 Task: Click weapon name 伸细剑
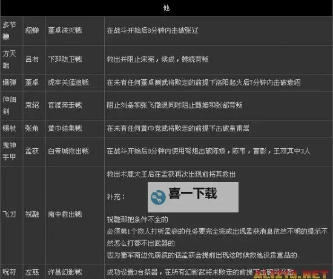pos(9,105)
